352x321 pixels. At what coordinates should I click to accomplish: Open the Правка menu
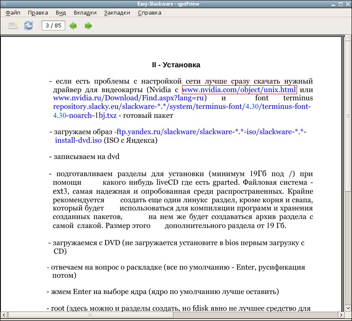point(38,13)
